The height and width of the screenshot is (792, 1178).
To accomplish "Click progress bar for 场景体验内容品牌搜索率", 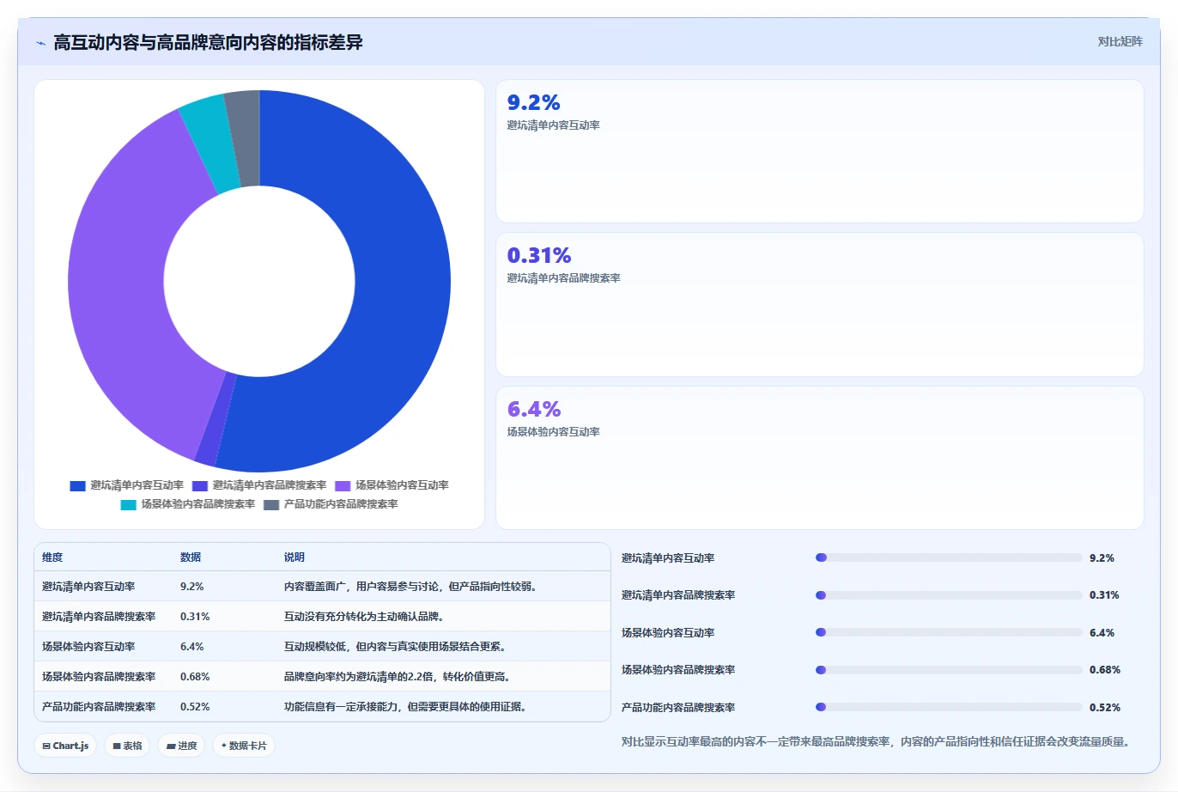I will point(949,670).
